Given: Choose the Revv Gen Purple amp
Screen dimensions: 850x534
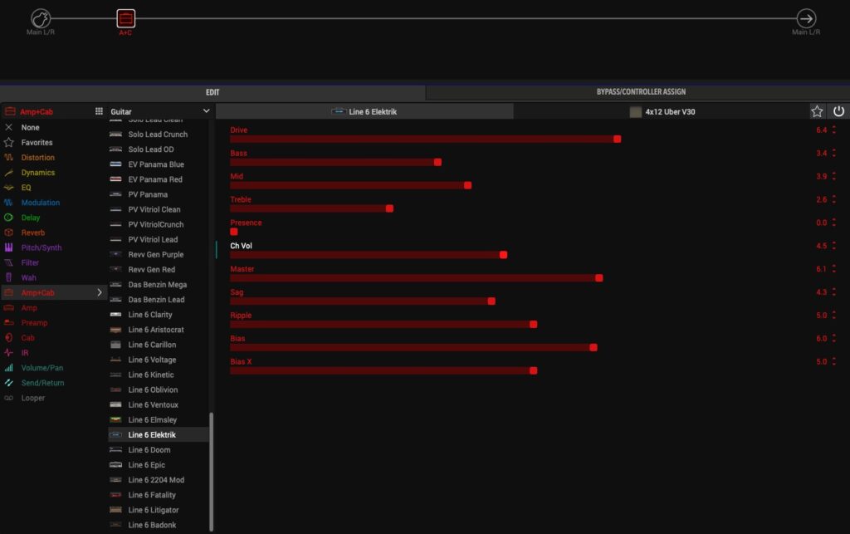Looking at the screenshot, I should pos(156,255).
